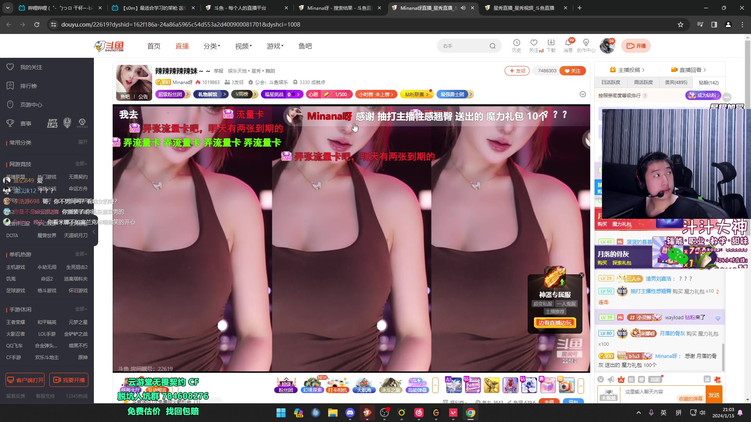Open the 创作中心 lightbulb icon
Viewport: 751px width, 422px height.
[586, 43]
